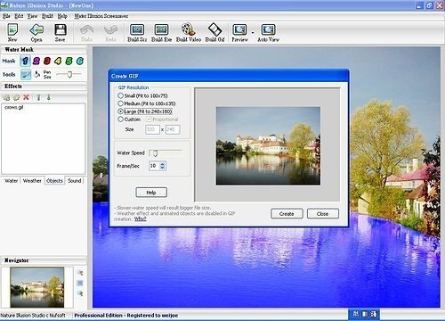Click the Navigator thumbnail image
The width and height of the screenshot is (445, 321).
coord(37,287)
